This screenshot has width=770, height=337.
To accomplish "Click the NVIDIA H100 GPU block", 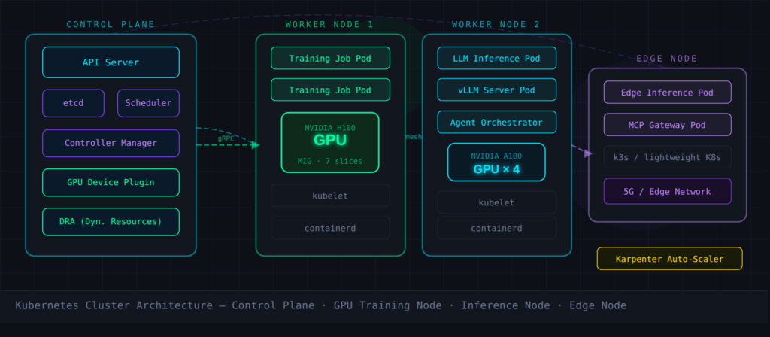I will 330,142.
